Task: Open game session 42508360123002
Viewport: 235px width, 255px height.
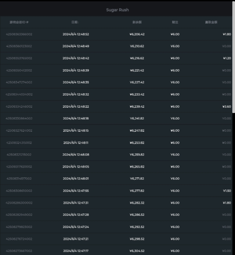Action: [19, 46]
